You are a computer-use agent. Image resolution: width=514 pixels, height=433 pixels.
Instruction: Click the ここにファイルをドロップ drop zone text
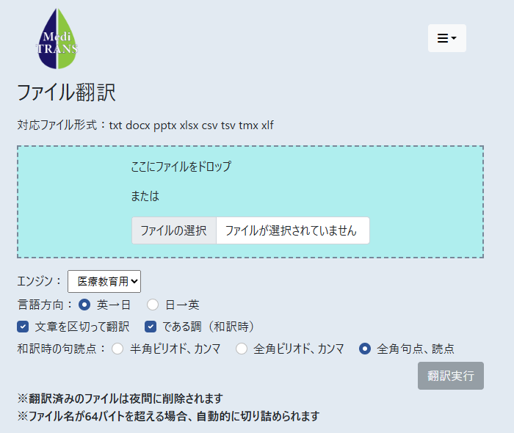coord(181,167)
